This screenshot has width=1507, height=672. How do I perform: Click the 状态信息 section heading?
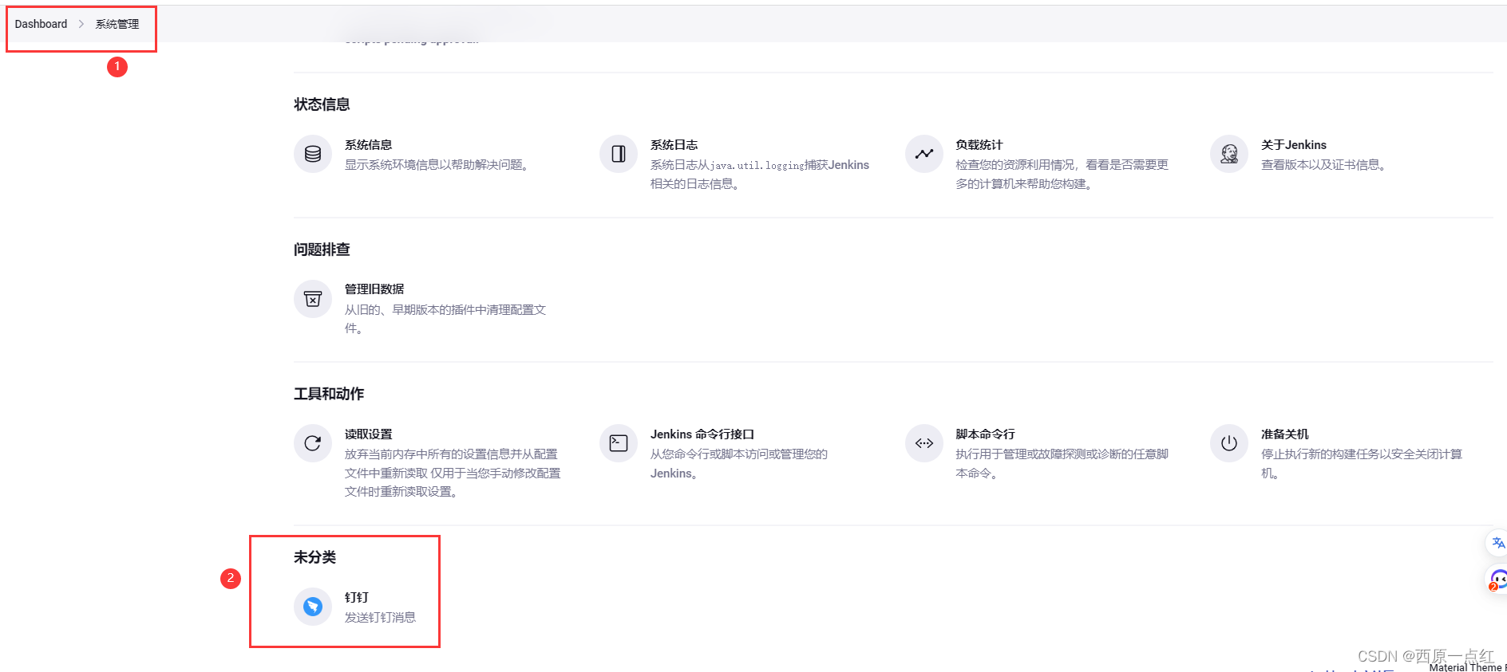(x=322, y=104)
